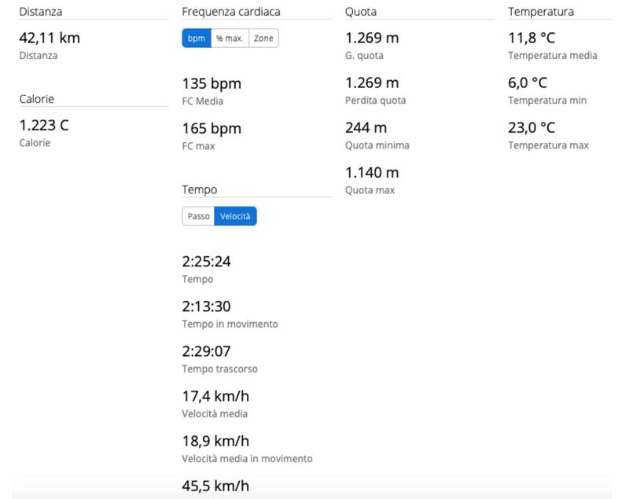This screenshot has height=499, width=629.
Task: Click the 1.140 m Quota max value
Action: [372, 172]
